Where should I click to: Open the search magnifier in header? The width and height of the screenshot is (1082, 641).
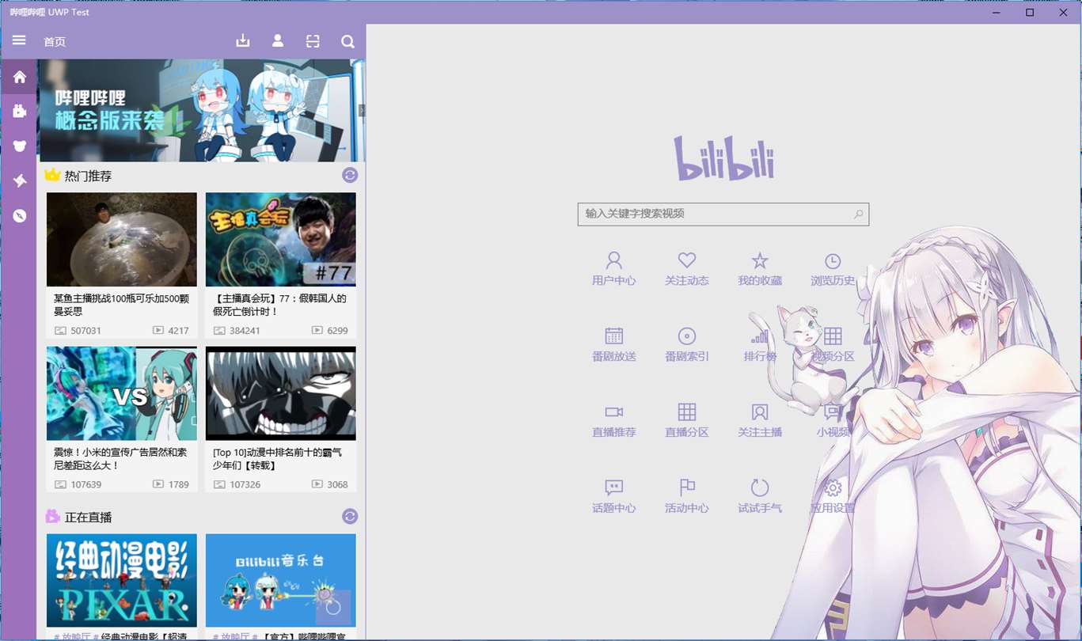tap(347, 41)
